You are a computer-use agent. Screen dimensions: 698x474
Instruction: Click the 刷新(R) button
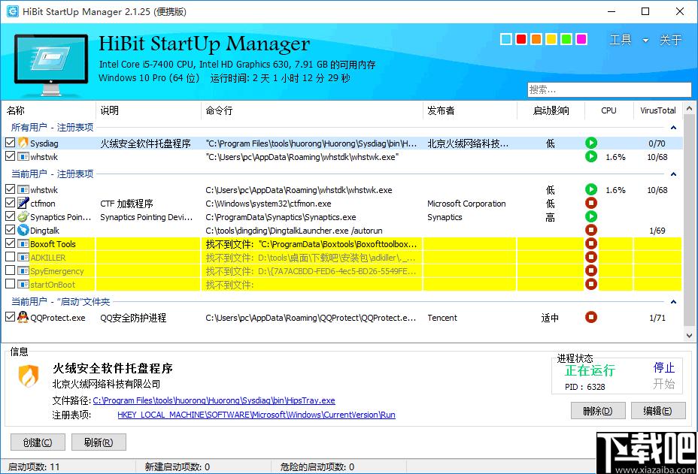pos(99,442)
